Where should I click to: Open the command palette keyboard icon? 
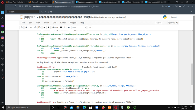click(90, 27)
